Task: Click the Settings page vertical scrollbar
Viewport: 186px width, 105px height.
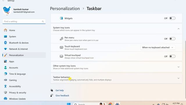Action: (x=185, y=69)
